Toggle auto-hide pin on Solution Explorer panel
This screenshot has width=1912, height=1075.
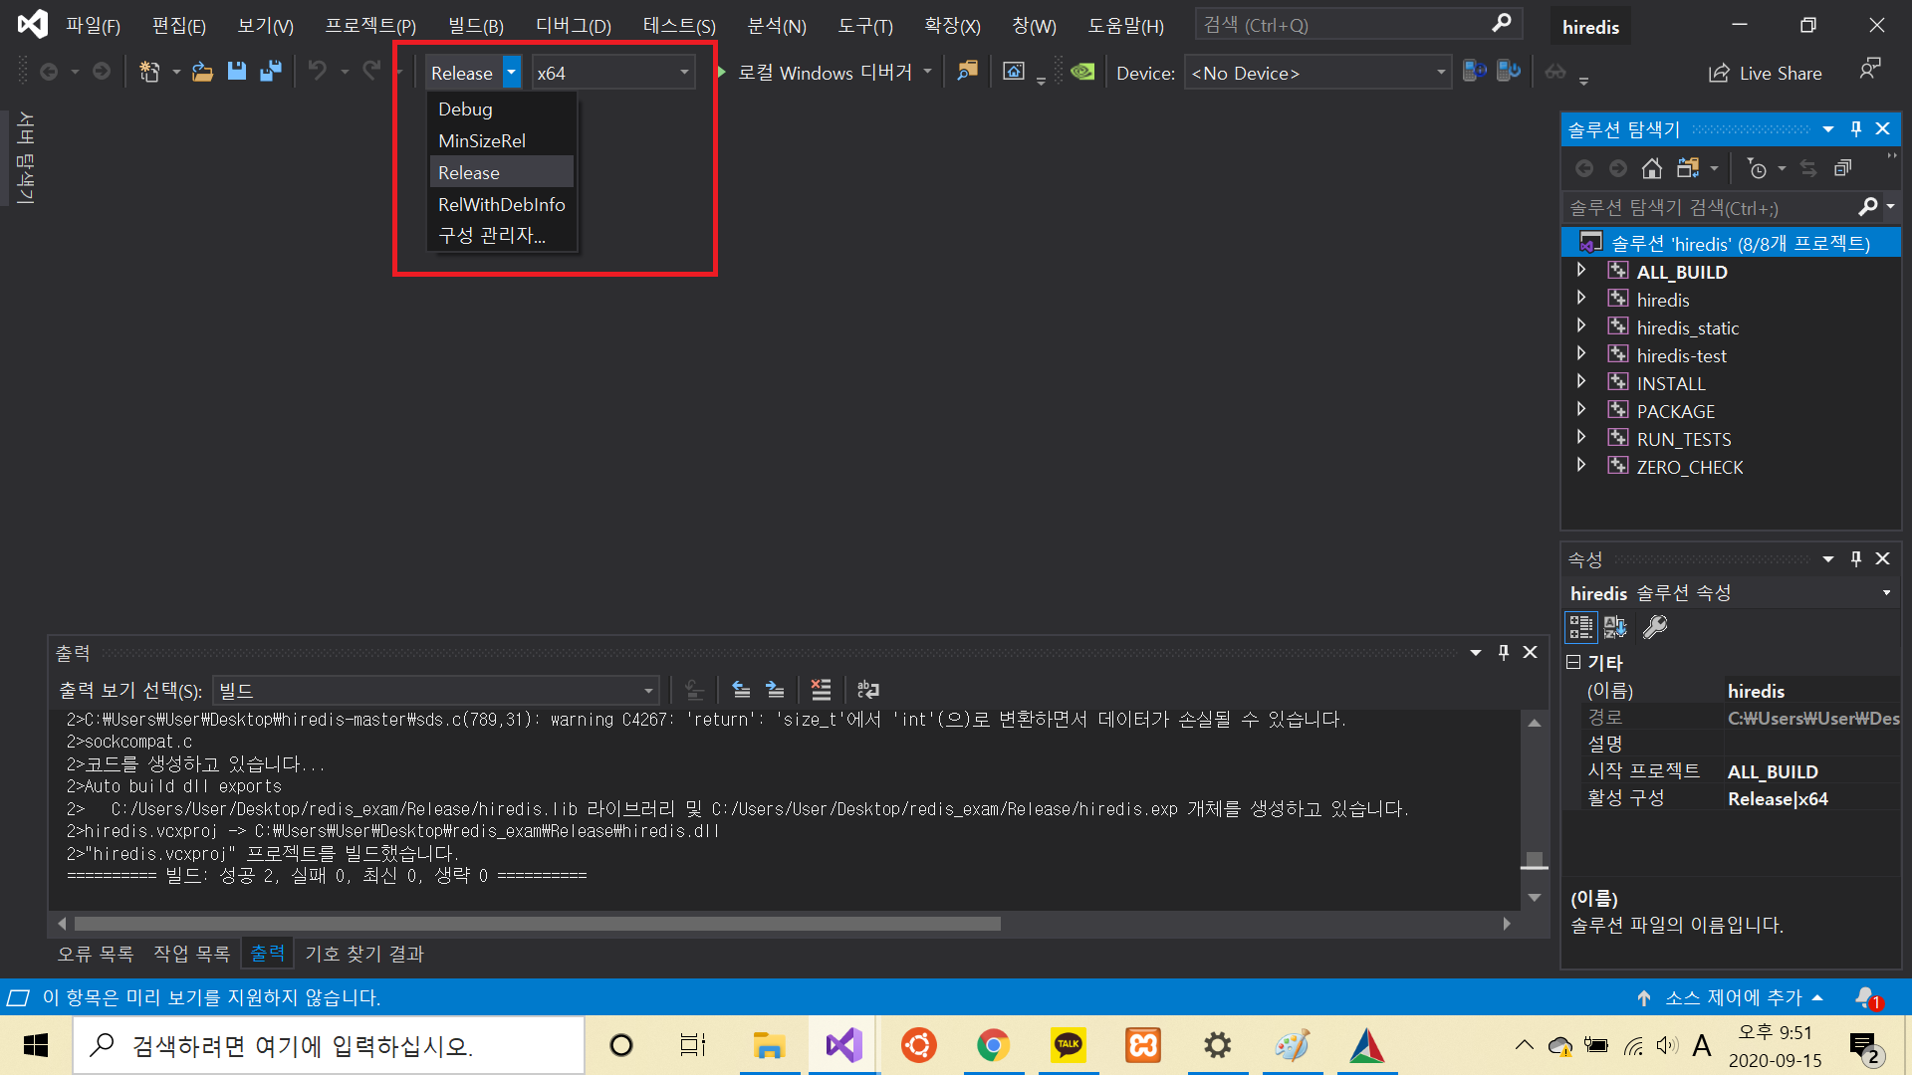point(1855,128)
